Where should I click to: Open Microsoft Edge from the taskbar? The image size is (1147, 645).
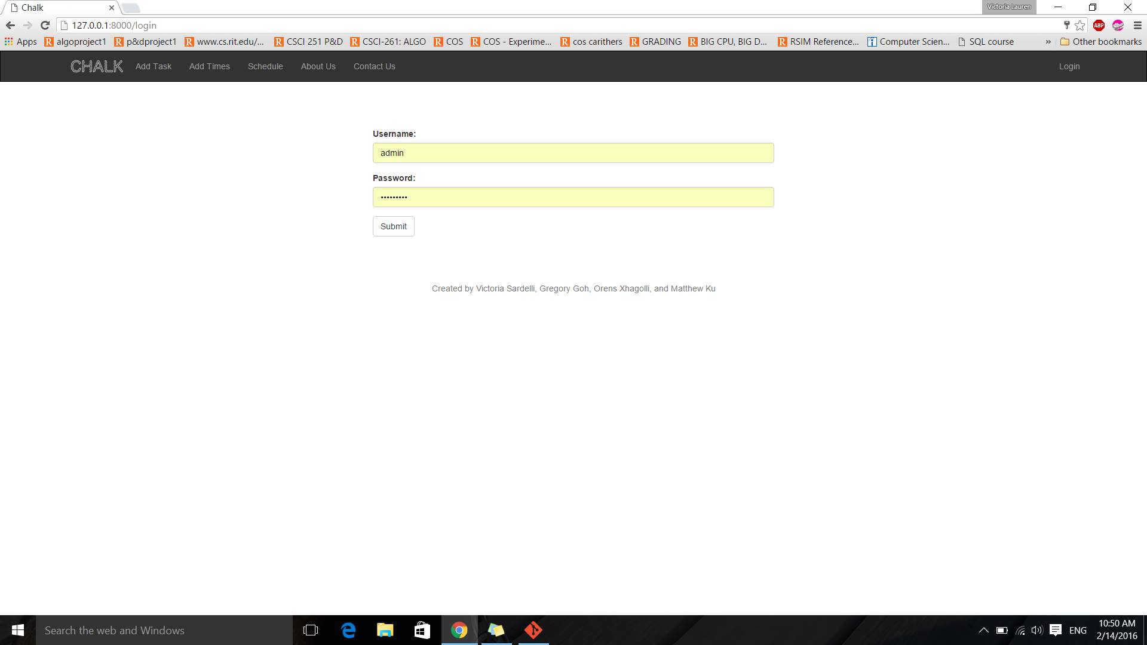coord(348,630)
